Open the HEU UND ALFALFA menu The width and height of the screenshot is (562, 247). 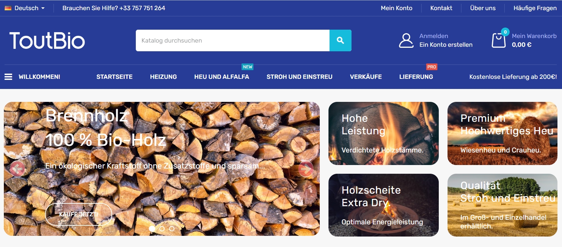point(222,77)
